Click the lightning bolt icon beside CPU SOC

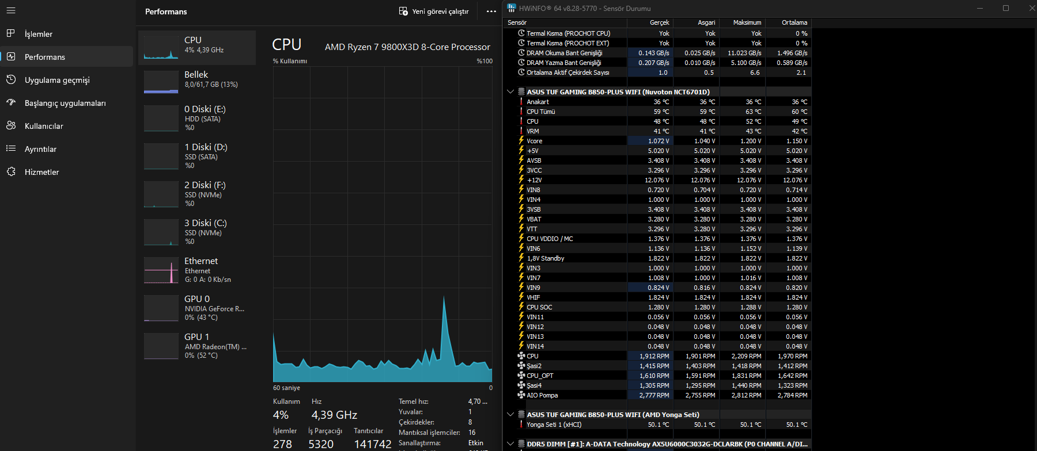pos(521,307)
